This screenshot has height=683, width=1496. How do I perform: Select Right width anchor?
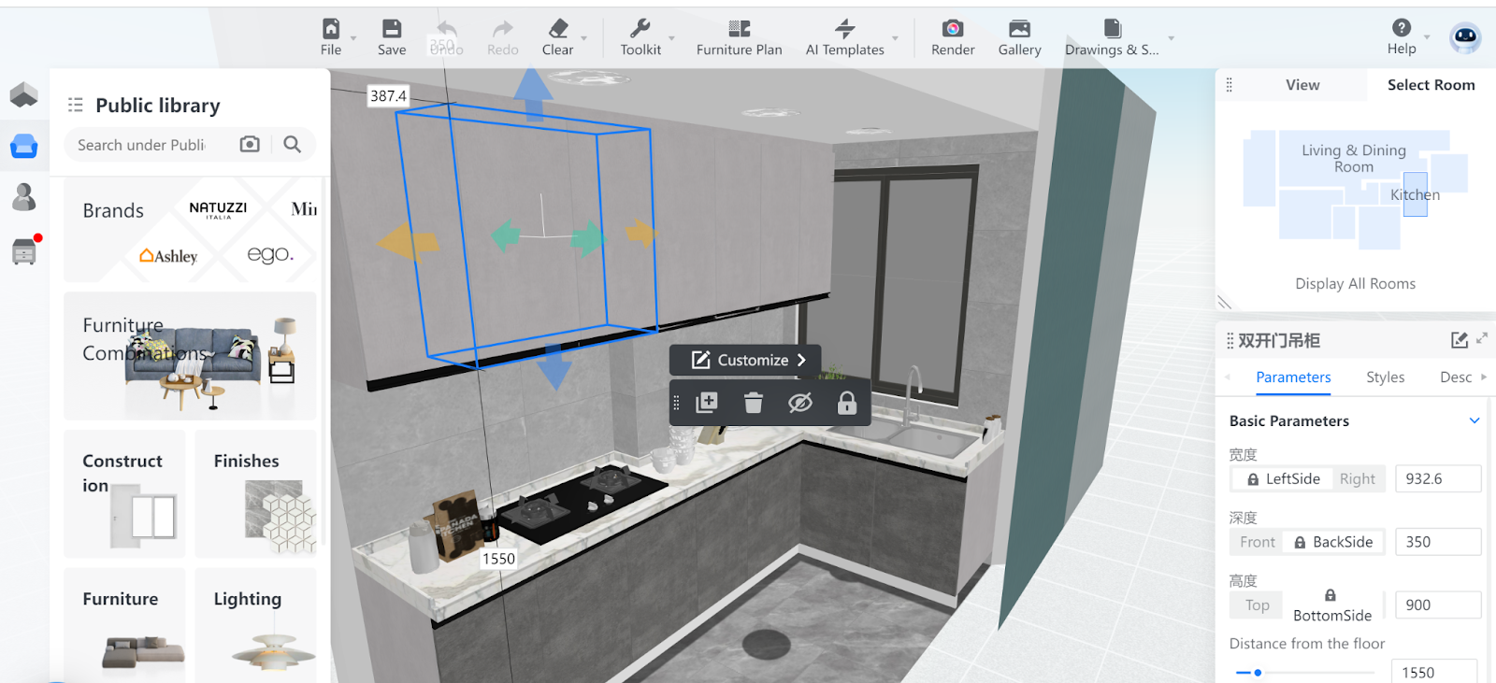(x=1358, y=479)
